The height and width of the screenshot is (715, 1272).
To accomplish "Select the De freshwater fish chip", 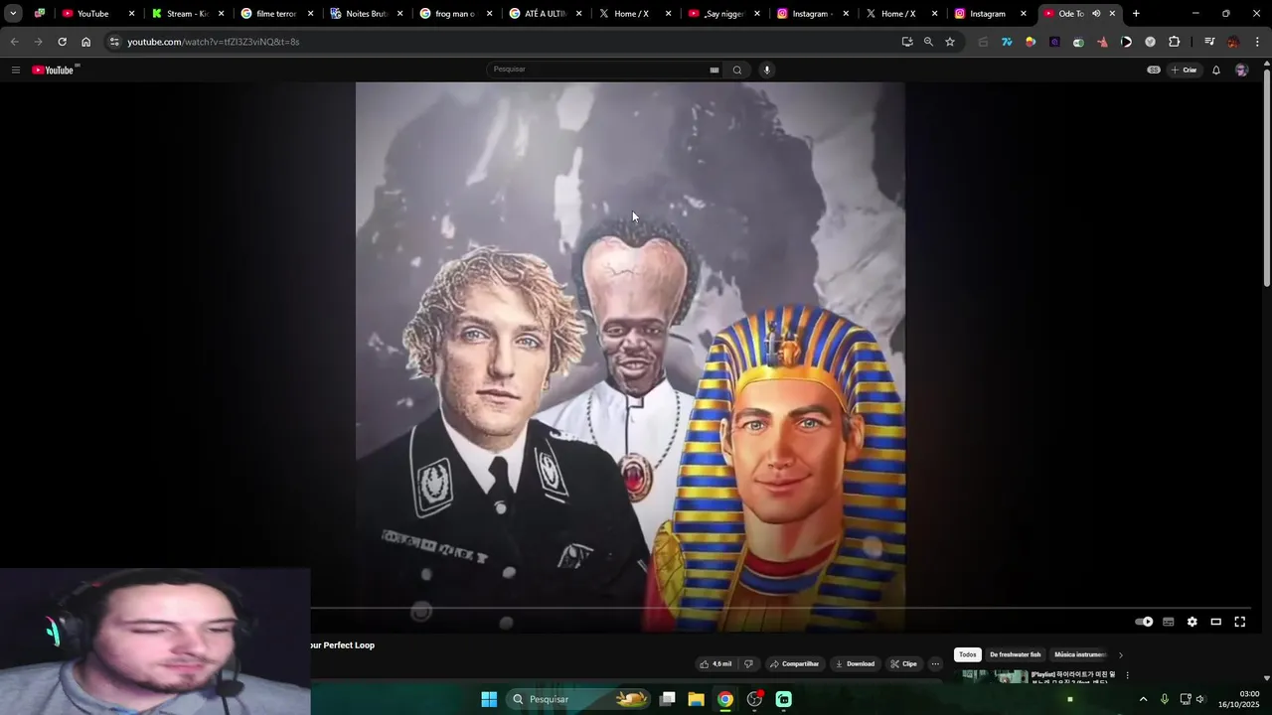I will pyautogui.click(x=1015, y=655).
